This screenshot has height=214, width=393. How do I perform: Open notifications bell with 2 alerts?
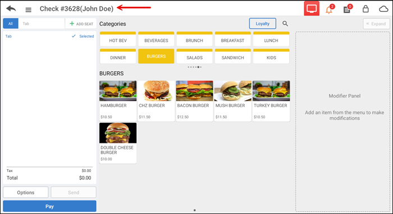[330, 9]
